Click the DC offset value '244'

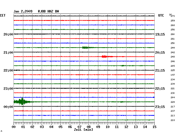pyautogui.click(x=173, y=48)
